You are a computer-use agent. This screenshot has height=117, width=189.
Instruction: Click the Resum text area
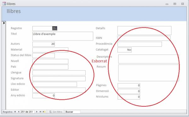pyautogui.click(x=149, y=73)
